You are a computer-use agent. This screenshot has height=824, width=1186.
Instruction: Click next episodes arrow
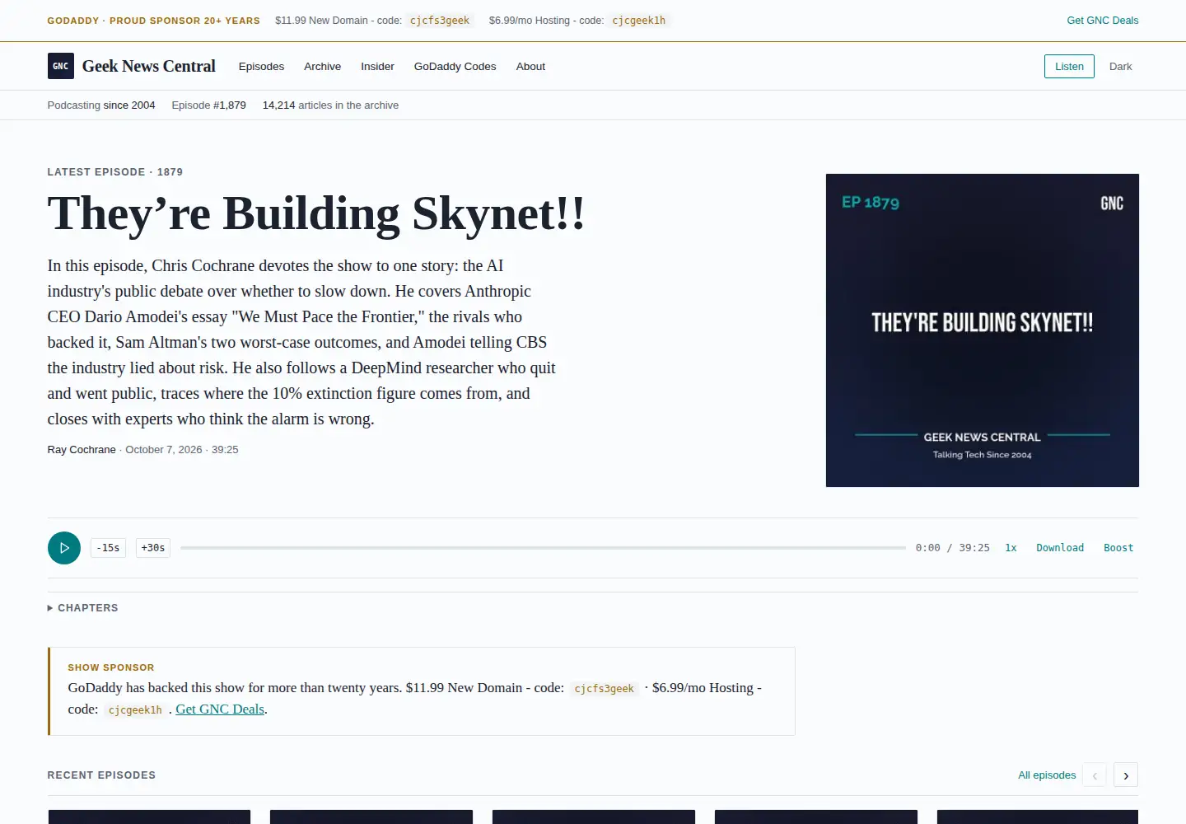point(1126,775)
